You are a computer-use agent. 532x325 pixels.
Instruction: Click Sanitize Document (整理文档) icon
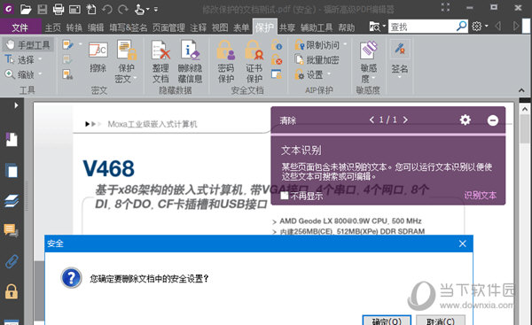pyautogui.click(x=160, y=62)
